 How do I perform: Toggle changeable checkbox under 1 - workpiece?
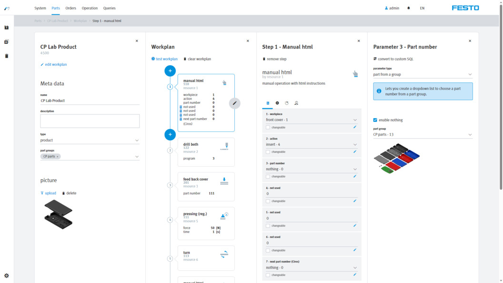(268, 127)
